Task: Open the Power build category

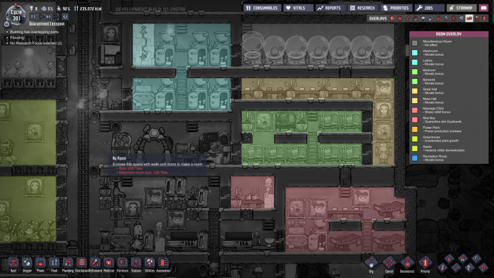Action: pos(40,263)
